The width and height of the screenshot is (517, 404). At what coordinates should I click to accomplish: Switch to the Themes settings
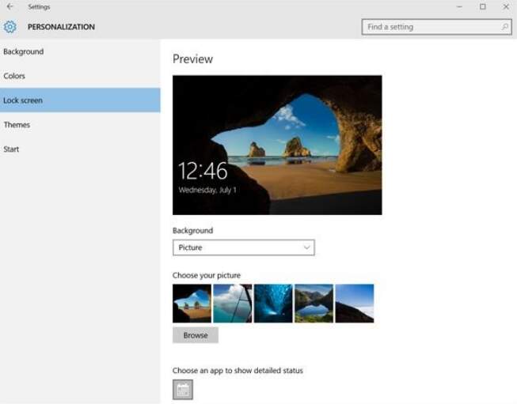pyautogui.click(x=17, y=125)
